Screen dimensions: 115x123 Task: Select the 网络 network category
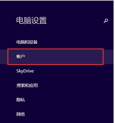[x=21, y=114]
